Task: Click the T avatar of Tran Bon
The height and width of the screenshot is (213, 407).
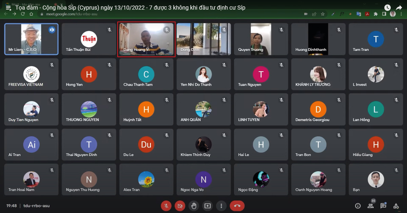Action: pyautogui.click(x=318, y=144)
